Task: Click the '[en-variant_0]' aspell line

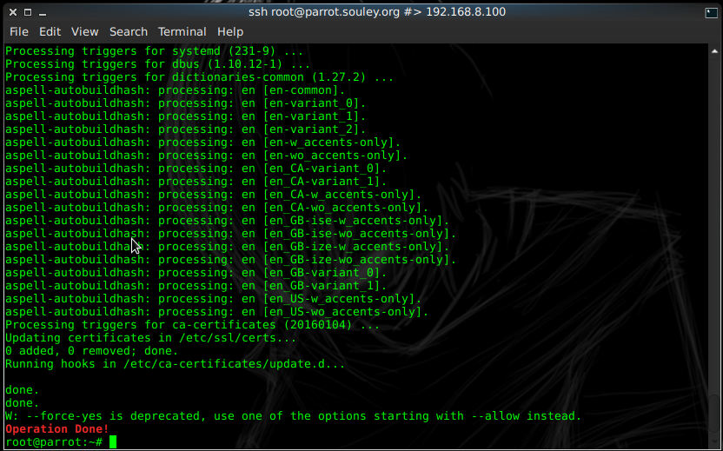Action: coord(186,103)
